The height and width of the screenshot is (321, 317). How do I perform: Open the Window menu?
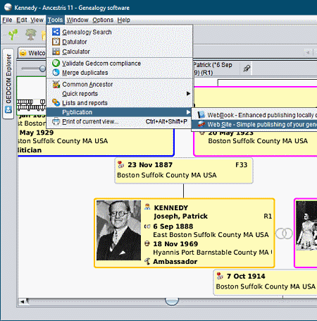[77, 20]
